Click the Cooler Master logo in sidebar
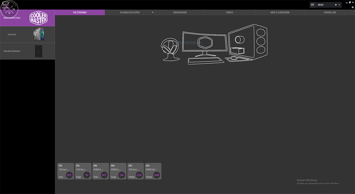The image size is (355, 194). coord(38,18)
